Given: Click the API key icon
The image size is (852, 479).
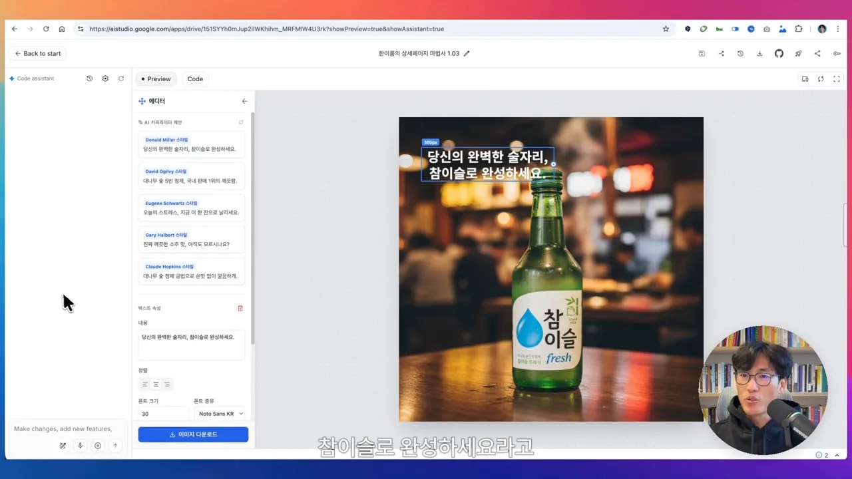Looking at the screenshot, I should pyautogui.click(x=837, y=54).
